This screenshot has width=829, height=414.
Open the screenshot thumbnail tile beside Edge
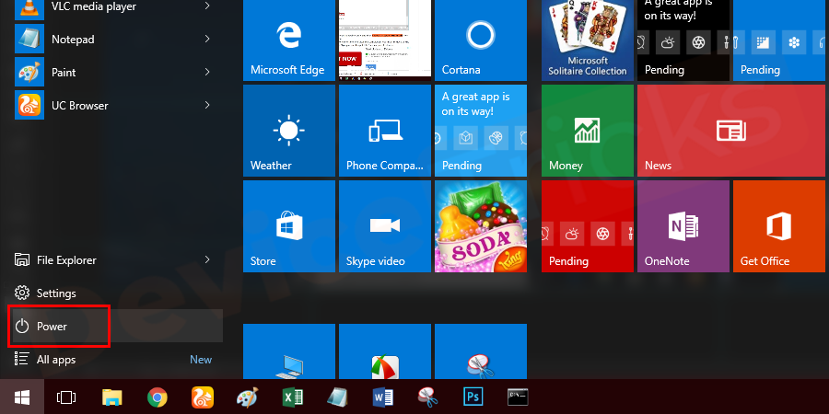[x=385, y=40]
